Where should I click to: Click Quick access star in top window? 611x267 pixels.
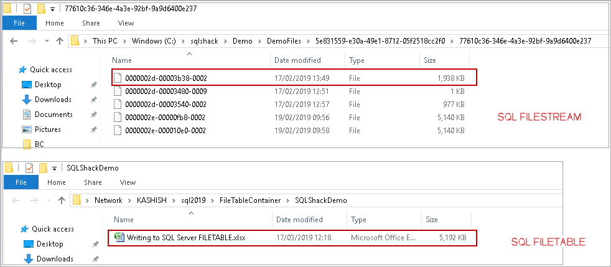(23, 70)
